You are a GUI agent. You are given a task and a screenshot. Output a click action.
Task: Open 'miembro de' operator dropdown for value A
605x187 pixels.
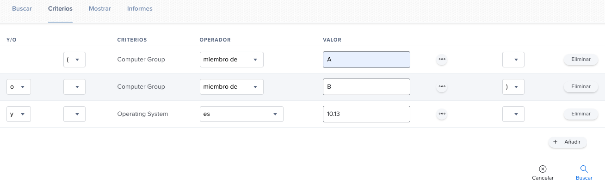click(231, 60)
